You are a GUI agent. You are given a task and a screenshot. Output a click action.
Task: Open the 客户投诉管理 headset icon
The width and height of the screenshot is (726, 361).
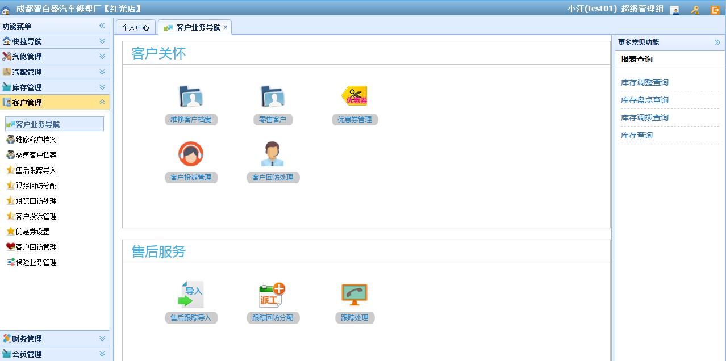coord(191,154)
